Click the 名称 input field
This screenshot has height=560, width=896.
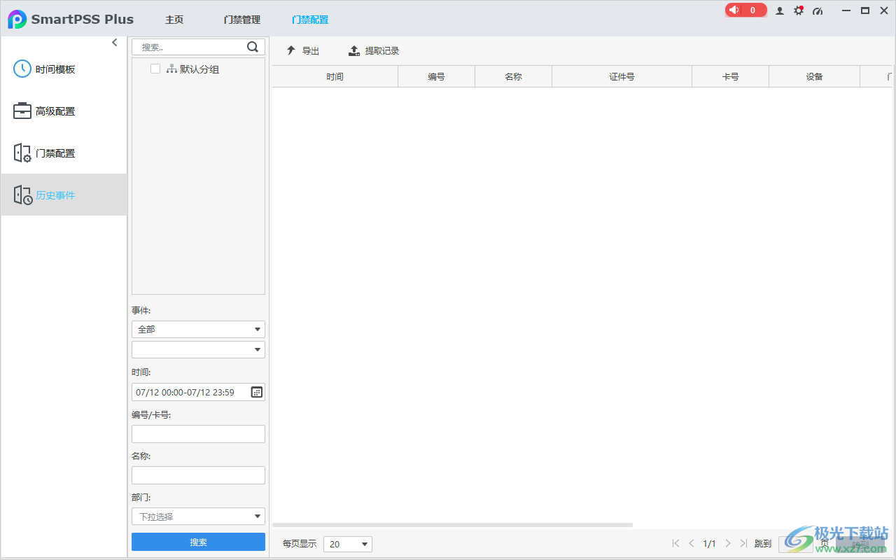[x=198, y=475]
